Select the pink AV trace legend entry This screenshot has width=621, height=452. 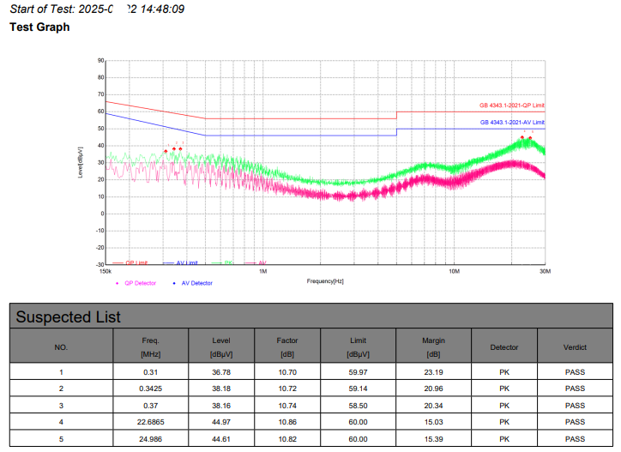[262, 262]
